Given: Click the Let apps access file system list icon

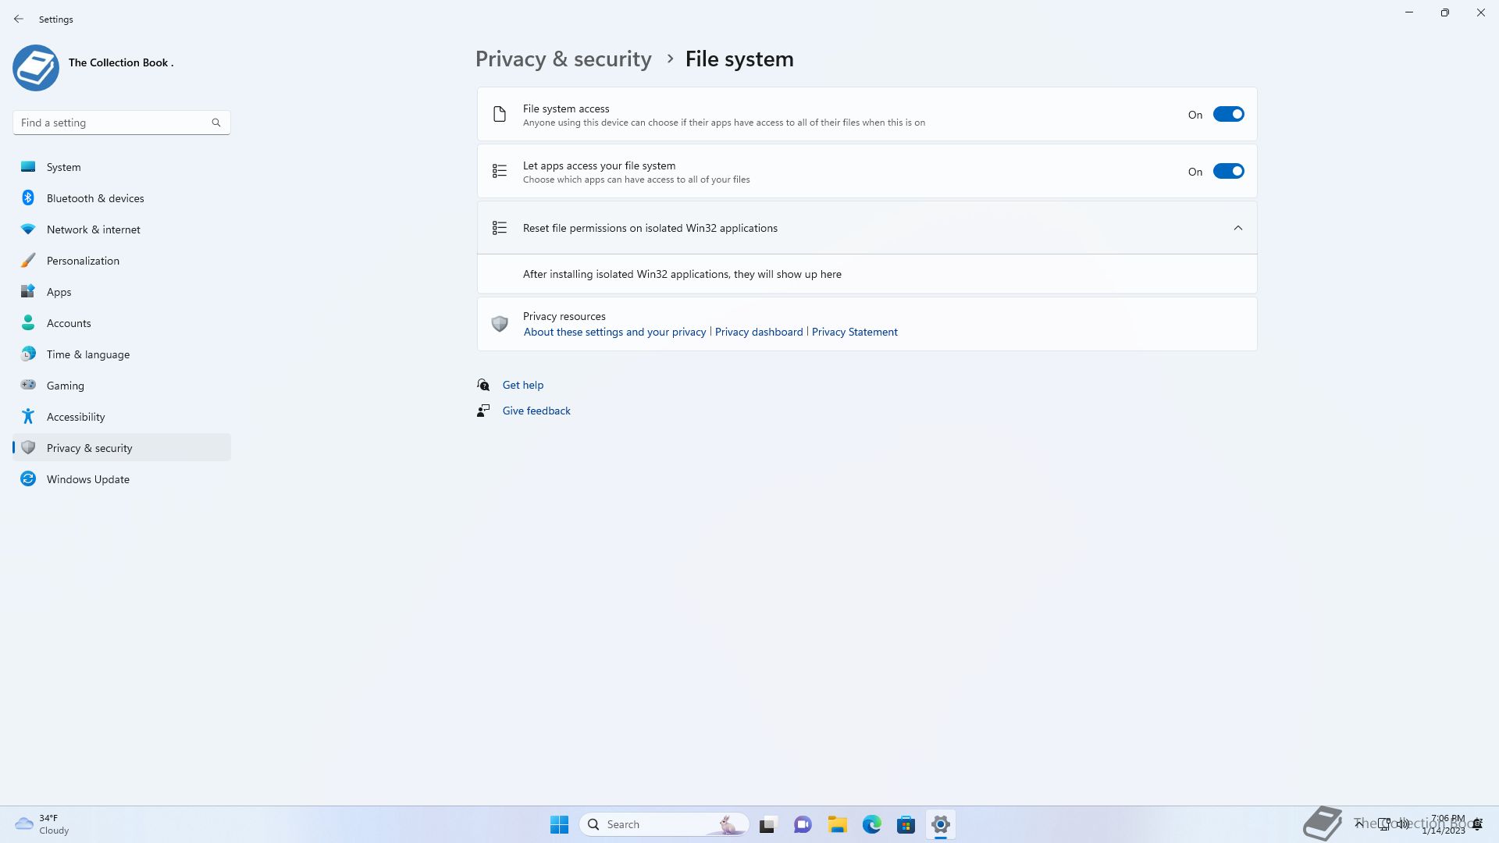Looking at the screenshot, I should 500,171.
